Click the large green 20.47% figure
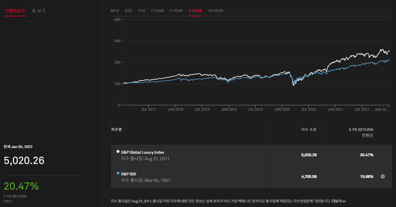 click(21, 186)
